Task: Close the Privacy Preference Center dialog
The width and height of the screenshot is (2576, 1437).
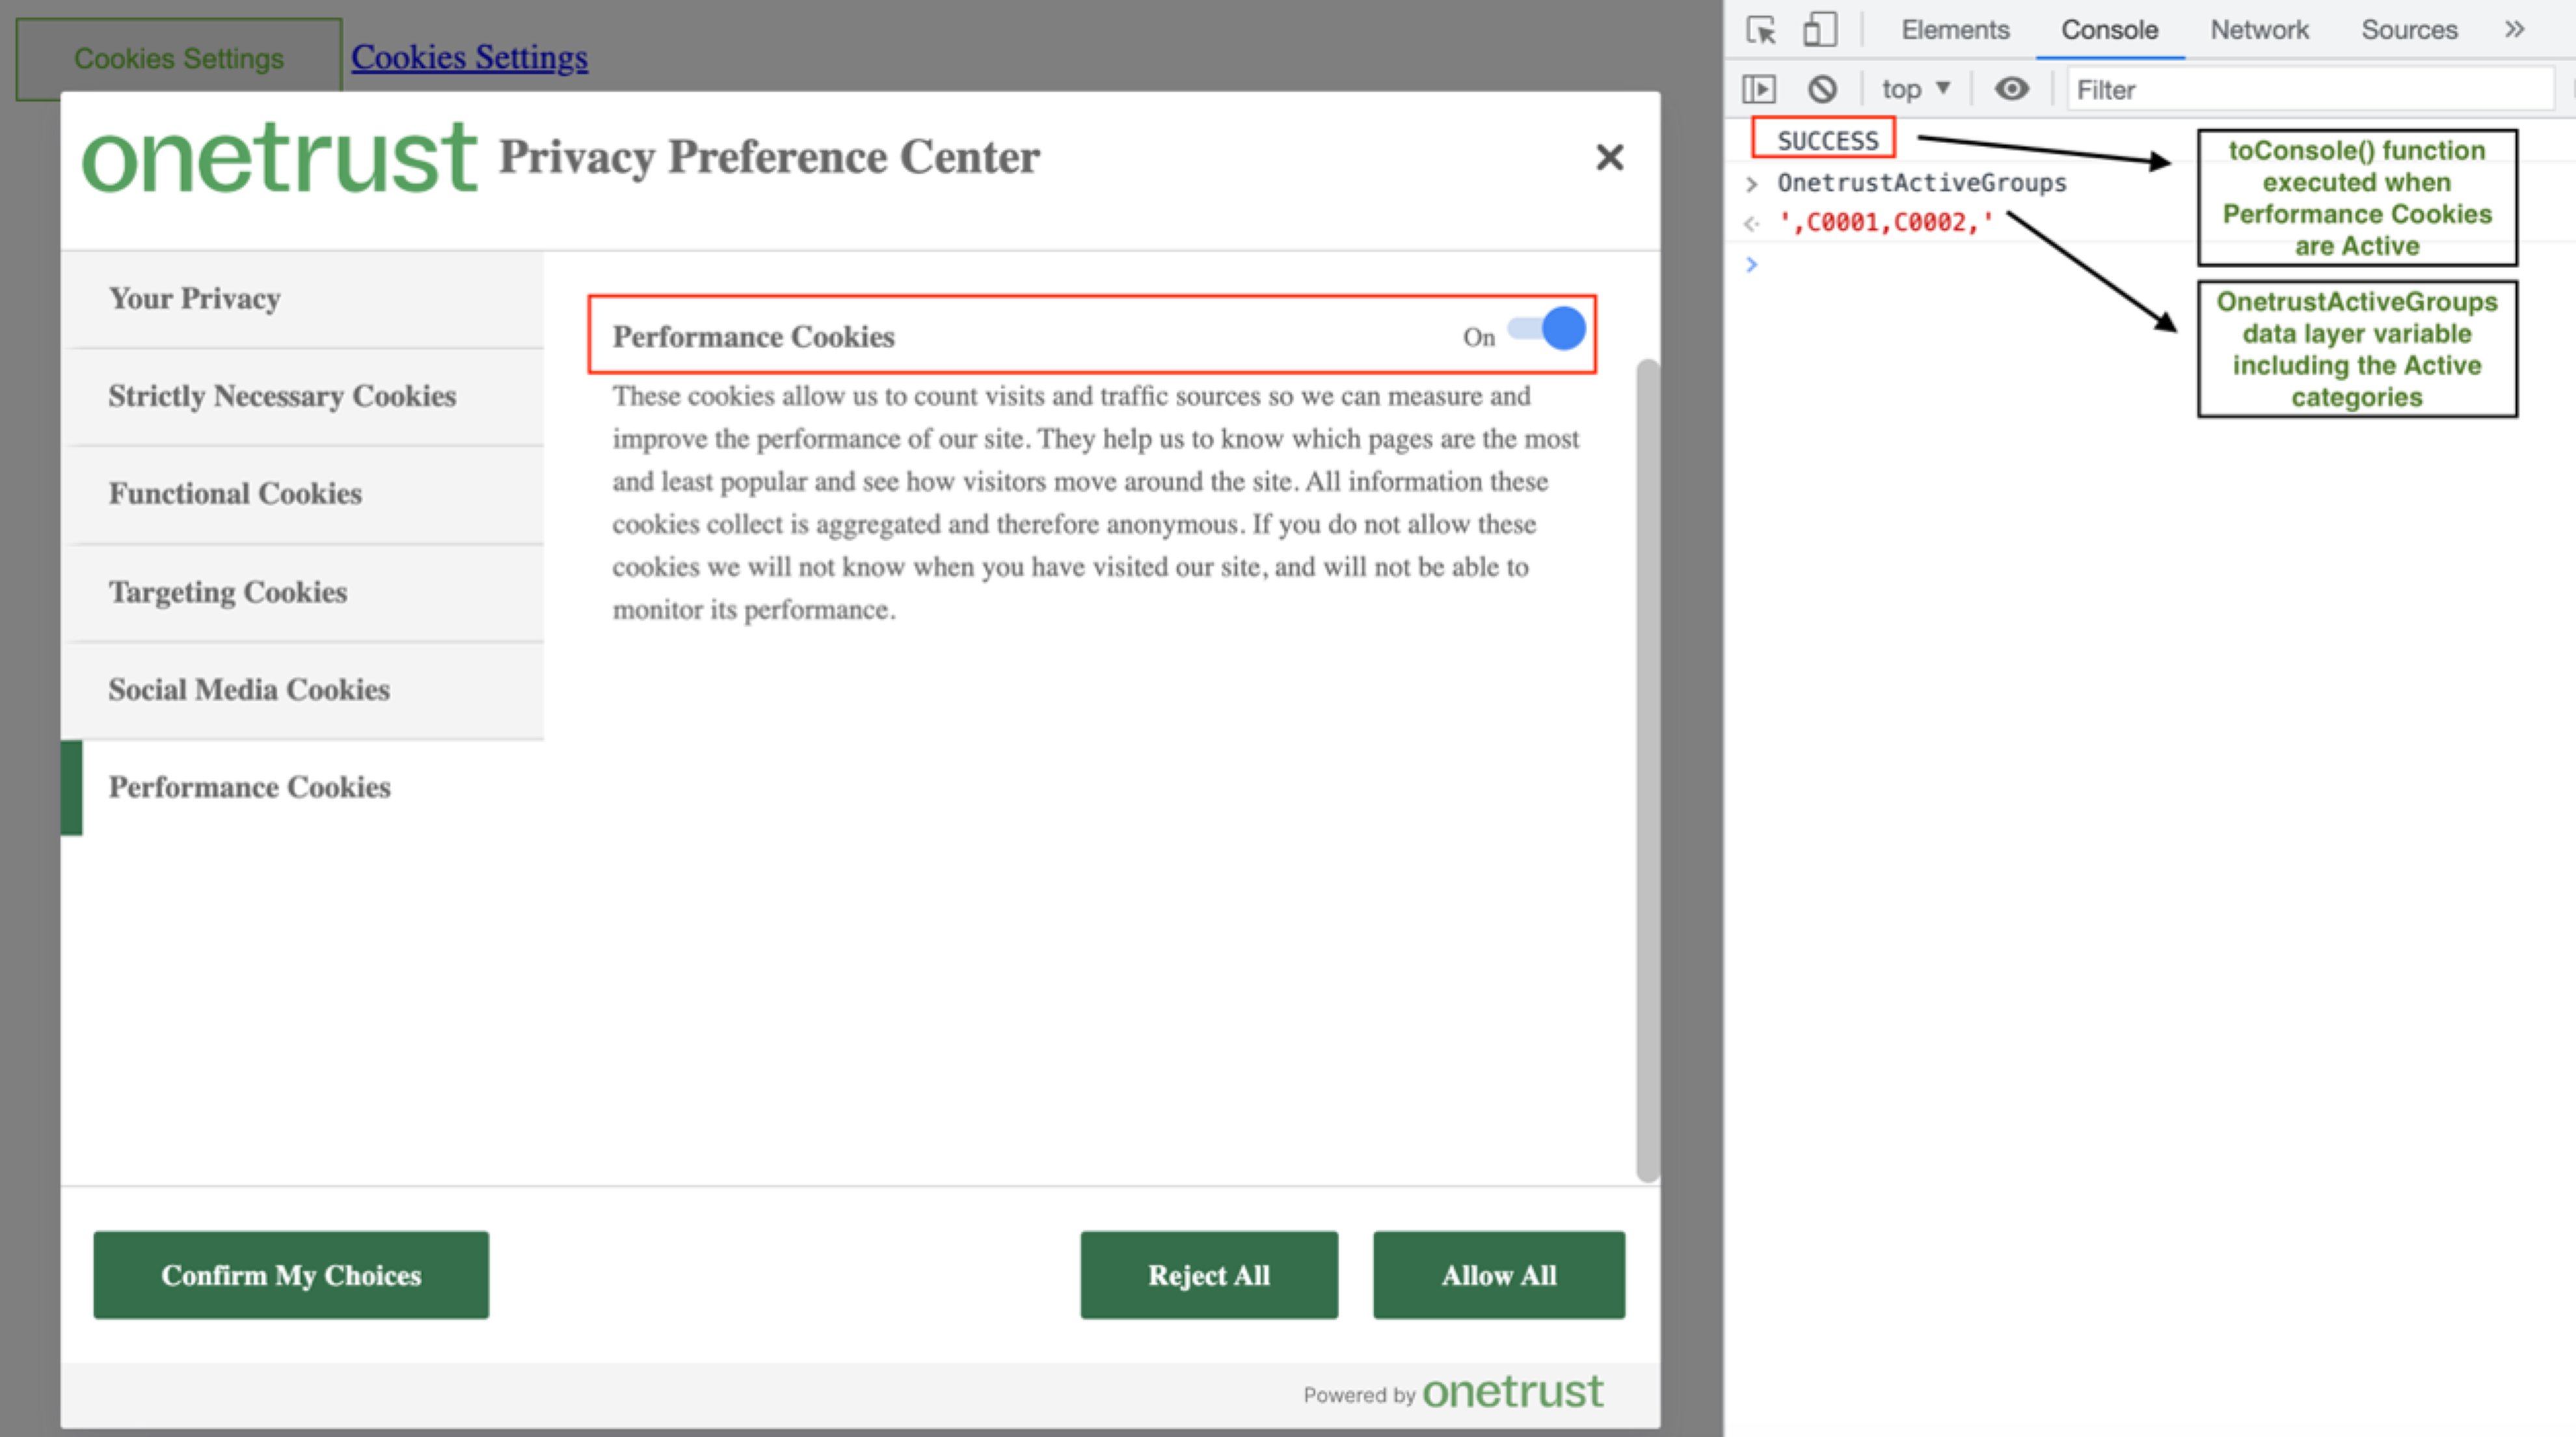Action: 1609,157
